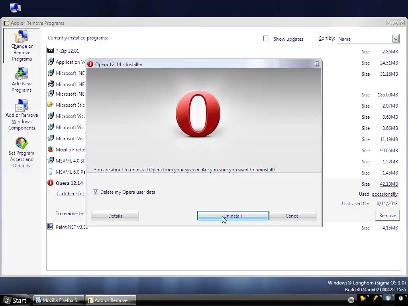The image size is (408, 306).
Task: Click the 185.00MB size value
Action: click(x=388, y=95)
